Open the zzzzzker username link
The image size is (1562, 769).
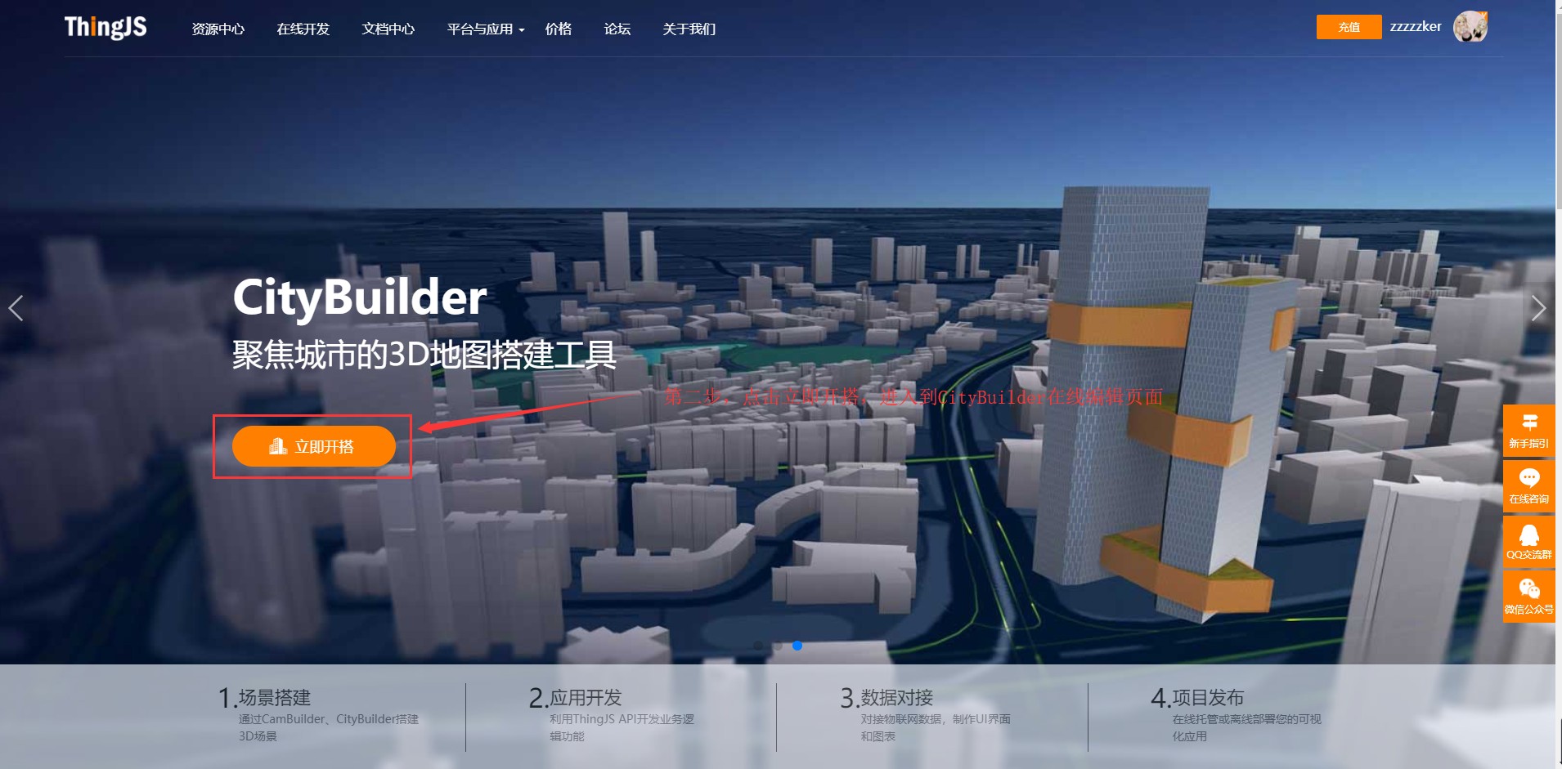tap(1416, 27)
